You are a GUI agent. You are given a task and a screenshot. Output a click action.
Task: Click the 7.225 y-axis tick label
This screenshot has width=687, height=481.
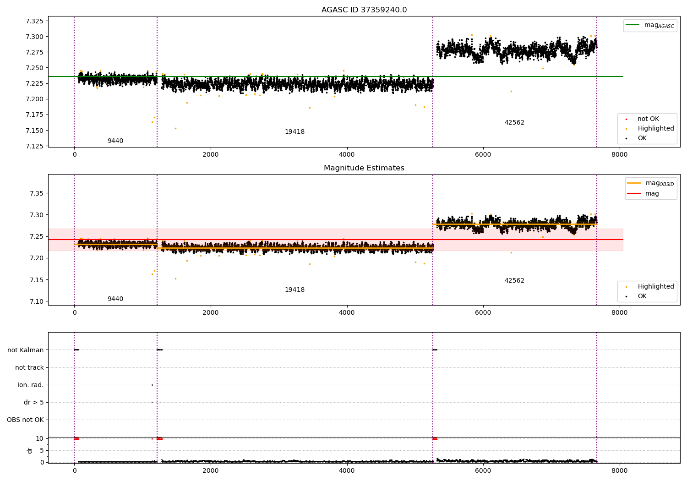[34, 84]
